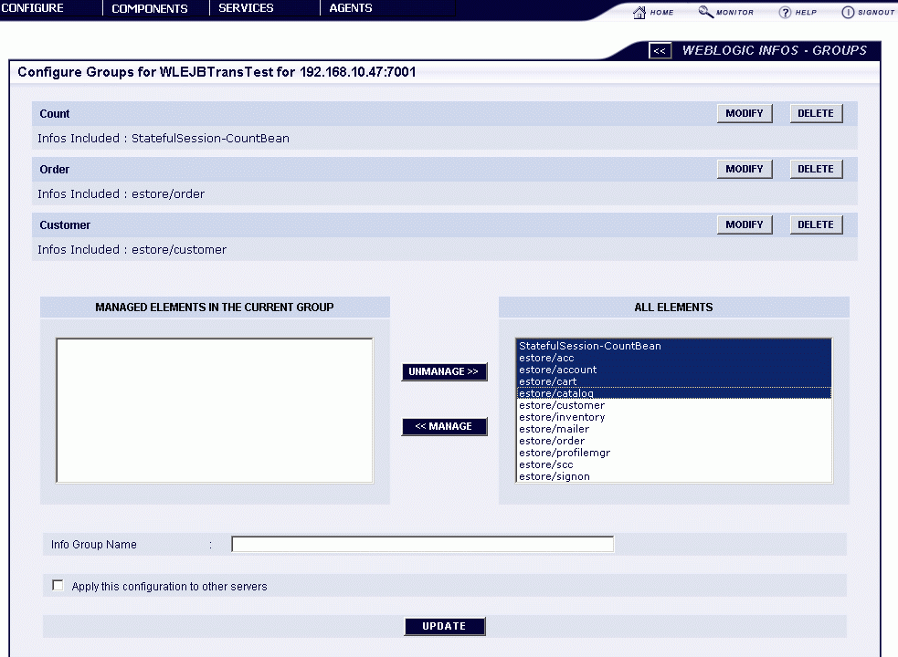The width and height of the screenshot is (898, 657).
Task: Open the Agents menu
Action: click(351, 8)
